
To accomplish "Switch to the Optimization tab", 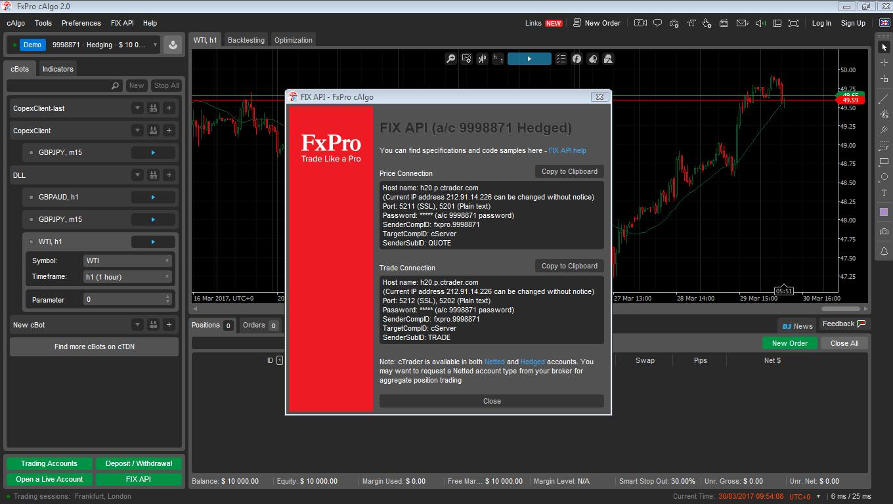I will click(294, 40).
